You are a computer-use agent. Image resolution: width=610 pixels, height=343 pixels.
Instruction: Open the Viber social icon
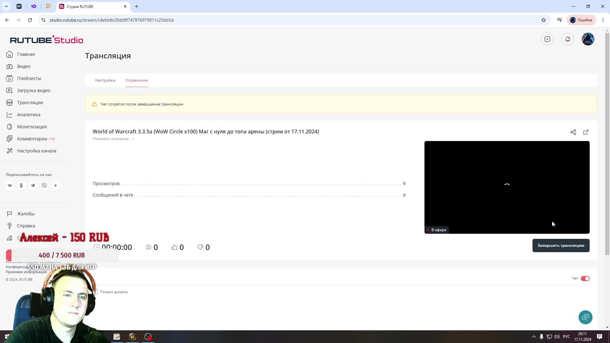44,185
